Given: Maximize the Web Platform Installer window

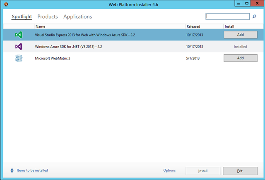Looking at the screenshot, I should (247, 3).
